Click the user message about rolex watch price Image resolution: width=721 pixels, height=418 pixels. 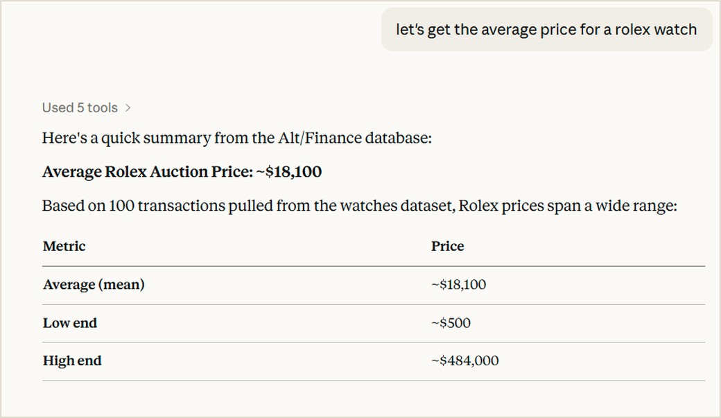click(x=546, y=29)
